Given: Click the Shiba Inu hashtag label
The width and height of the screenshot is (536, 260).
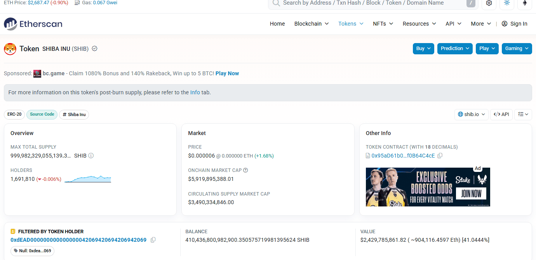Looking at the screenshot, I should (x=74, y=114).
